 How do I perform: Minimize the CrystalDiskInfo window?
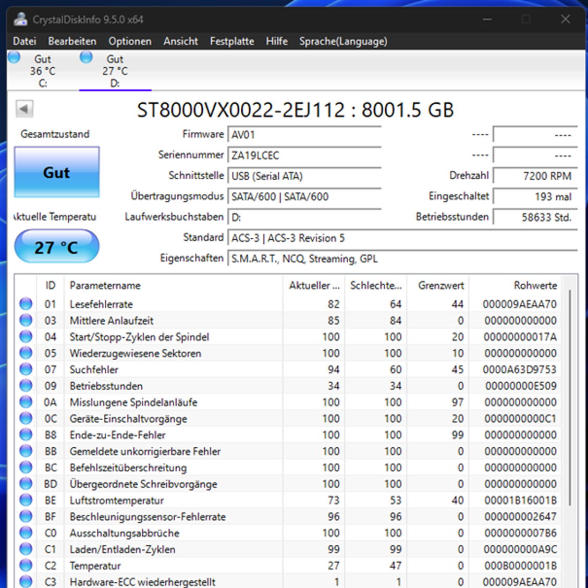point(487,19)
